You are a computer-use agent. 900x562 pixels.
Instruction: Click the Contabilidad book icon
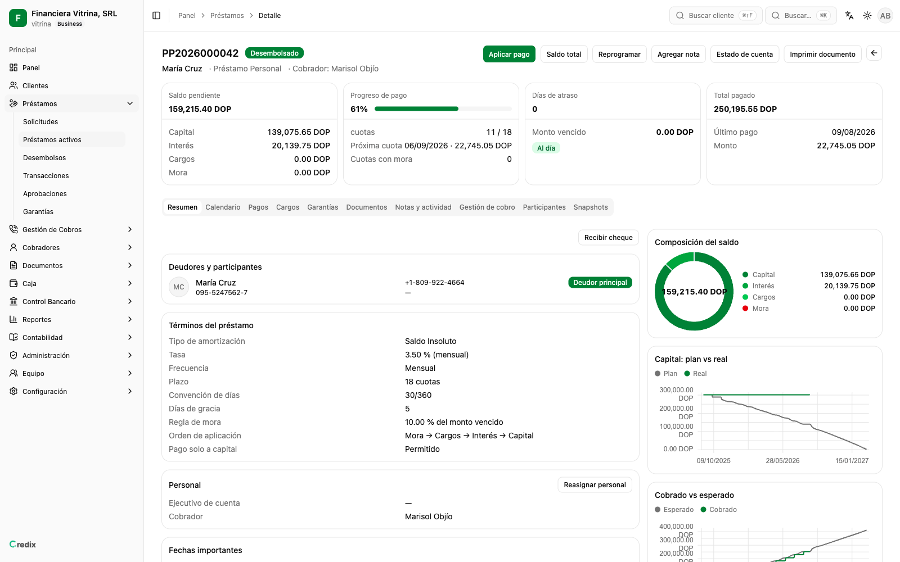pyautogui.click(x=13, y=337)
